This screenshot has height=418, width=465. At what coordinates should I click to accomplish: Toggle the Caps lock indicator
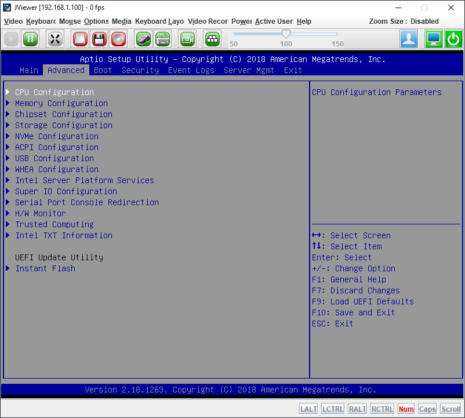pyautogui.click(x=427, y=409)
